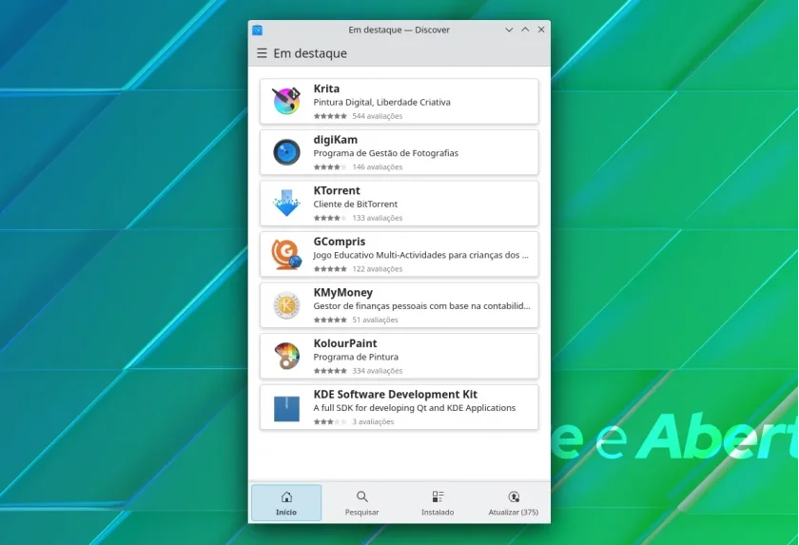
Task: Open the Pesquisar search tab
Action: pyautogui.click(x=361, y=503)
